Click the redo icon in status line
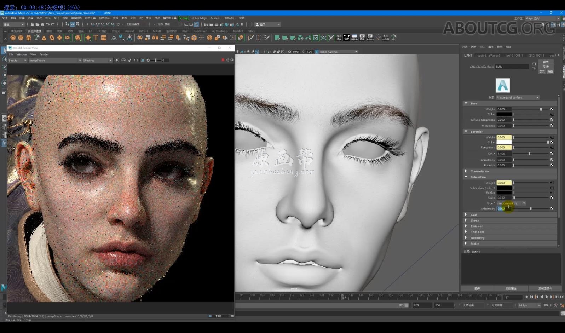The height and width of the screenshot is (333, 565). [x=53, y=24]
